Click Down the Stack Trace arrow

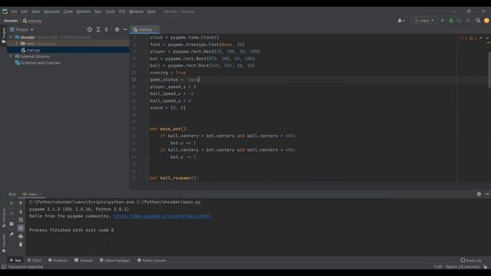point(21,212)
